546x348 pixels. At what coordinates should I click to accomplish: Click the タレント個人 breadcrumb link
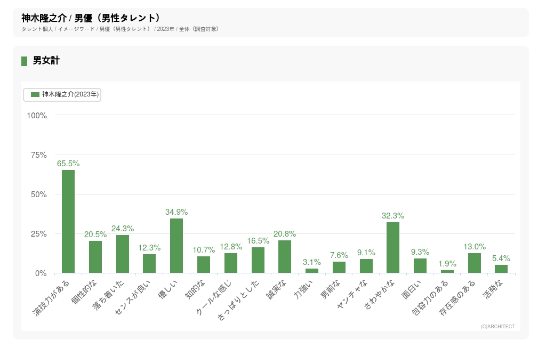pyautogui.click(x=37, y=29)
